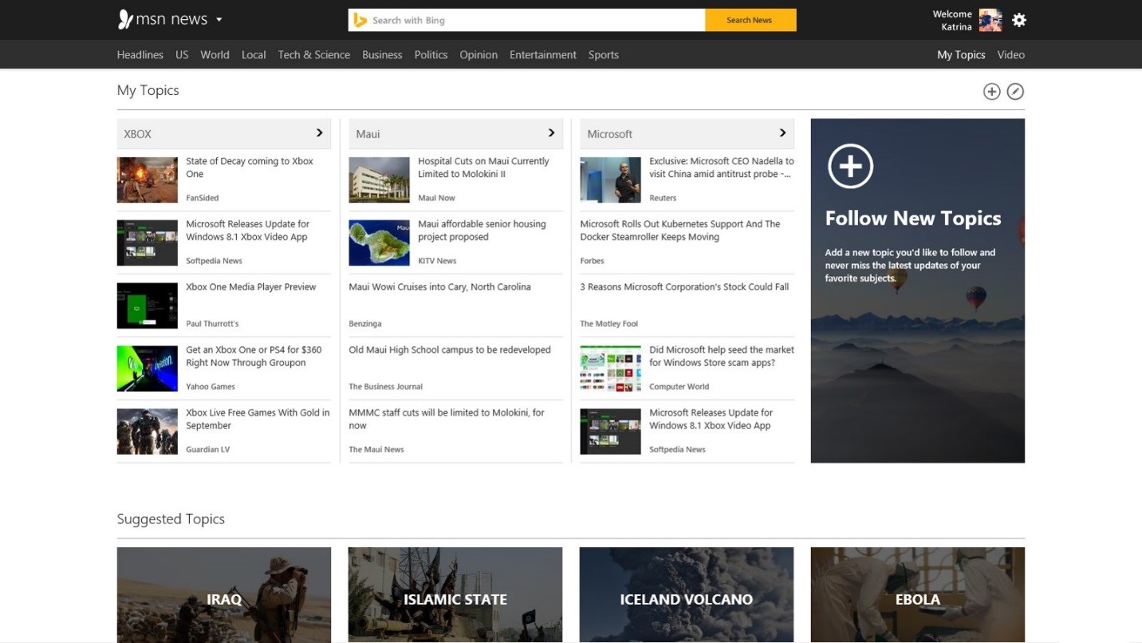This screenshot has width=1142, height=643.
Task: Add a topic using the plus icon
Action: (991, 91)
